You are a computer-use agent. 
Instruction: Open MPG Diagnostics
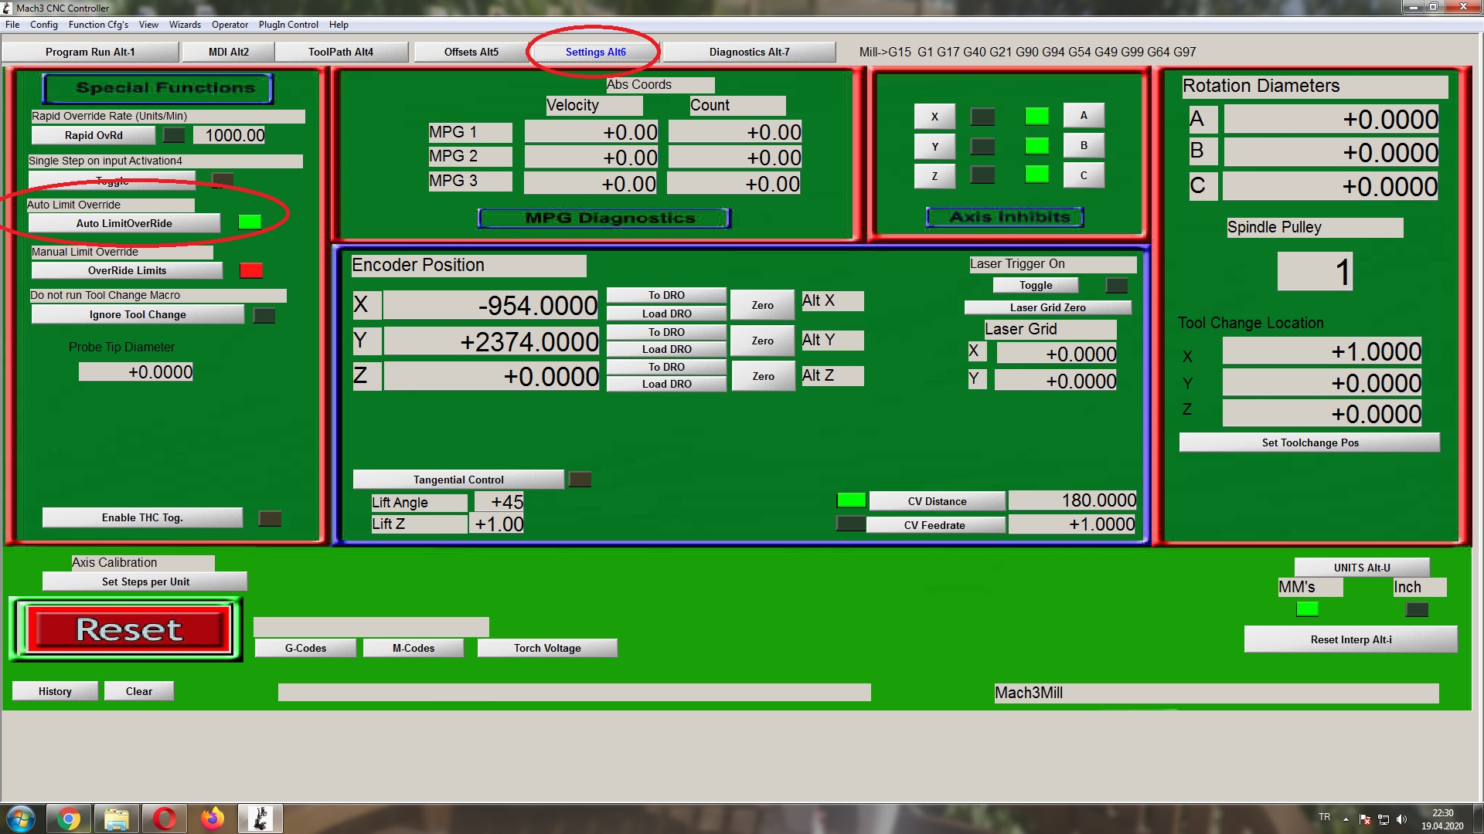pyautogui.click(x=604, y=219)
